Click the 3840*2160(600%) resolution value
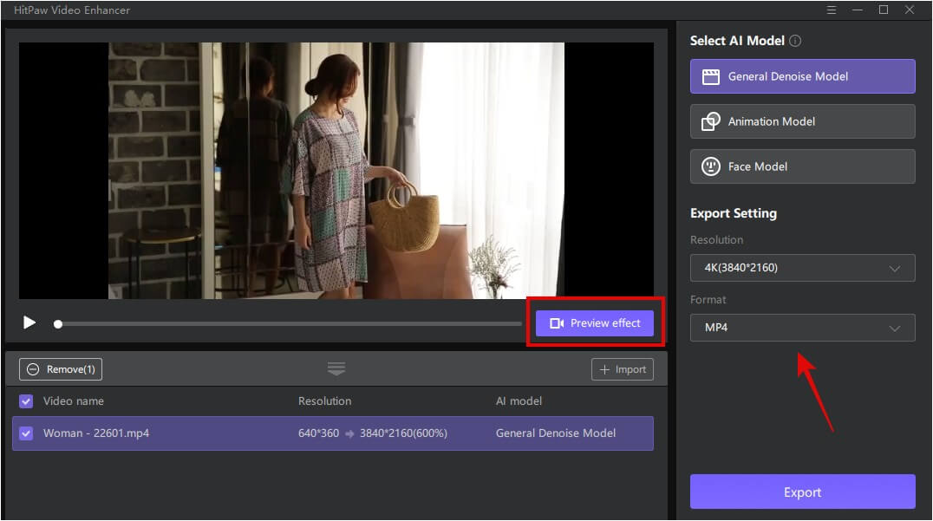Viewport: 933px width, 521px height. point(403,433)
